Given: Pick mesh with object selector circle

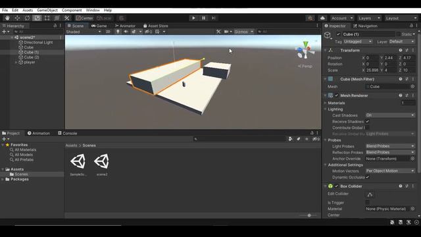Looking at the screenshot, I should click(412, 86).
